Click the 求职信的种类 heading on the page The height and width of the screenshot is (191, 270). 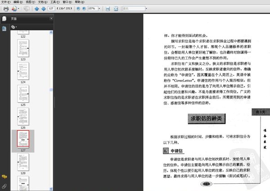click(x=207, y=118)
